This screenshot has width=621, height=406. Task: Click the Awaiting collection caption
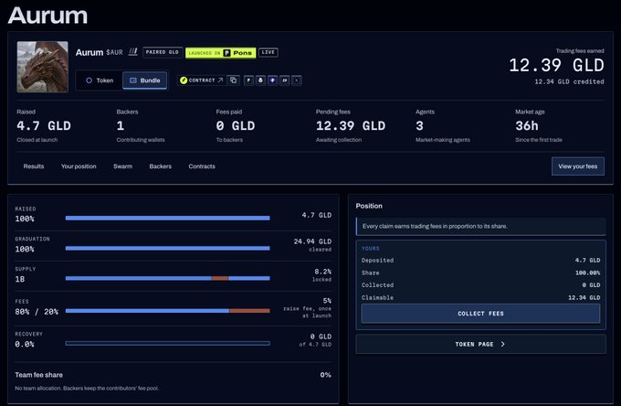(339, 140)
